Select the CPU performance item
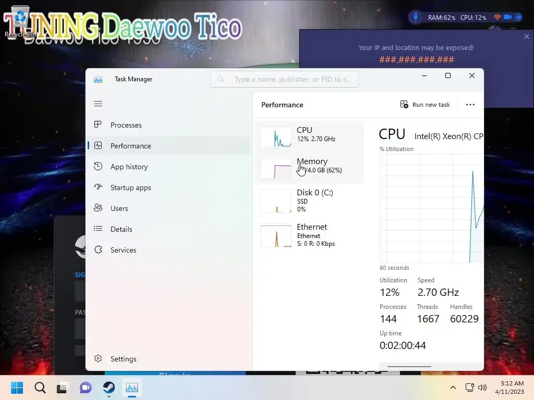 click(309, 136)
